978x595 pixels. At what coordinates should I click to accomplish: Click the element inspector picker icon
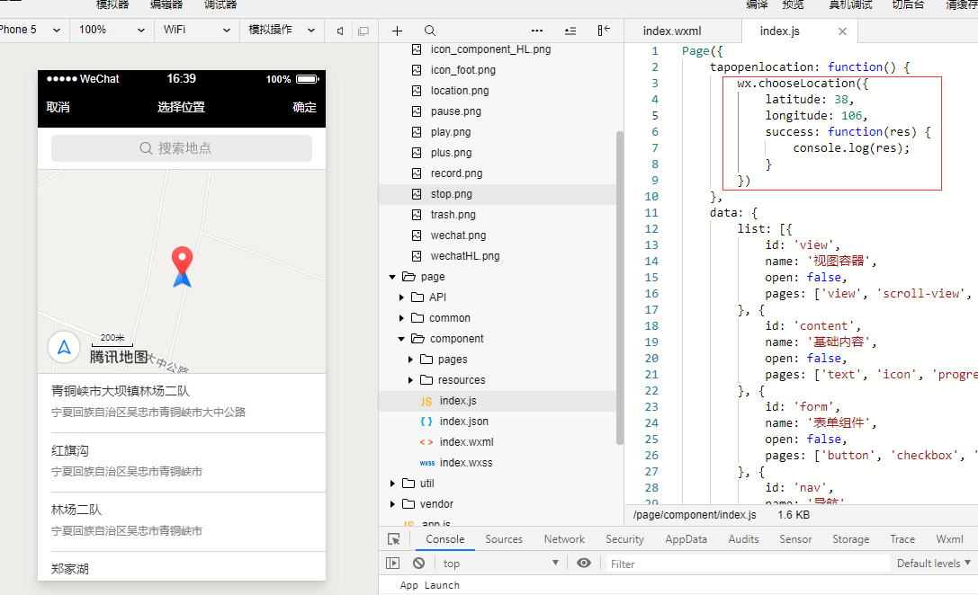(394, 539)
